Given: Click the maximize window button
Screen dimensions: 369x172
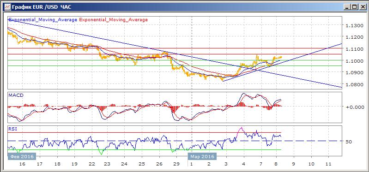Looking at the screenshot, I should pos(354,7).
